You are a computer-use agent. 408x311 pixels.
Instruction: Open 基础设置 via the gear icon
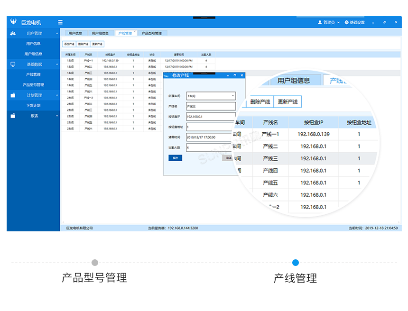[347, 22]
